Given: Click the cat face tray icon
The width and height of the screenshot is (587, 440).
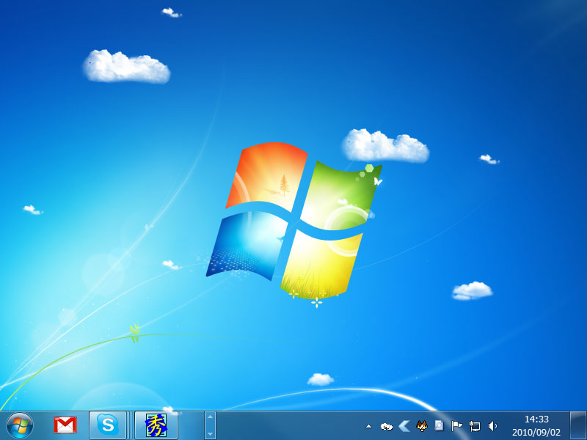Looking at the screenshot, I should pyautogui.click(x=422, y=425).
